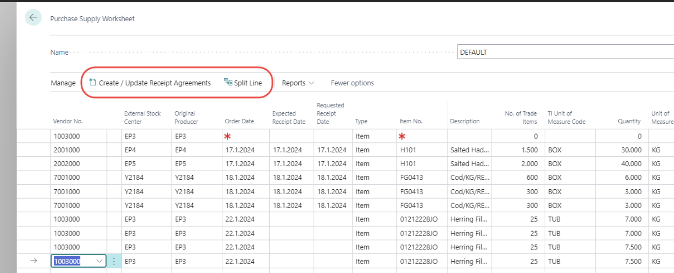The height and width of the screenshot is (273, 674).
Task: Select the Vendor No. 2001000 cell
Action: click(x=78, y=150)
